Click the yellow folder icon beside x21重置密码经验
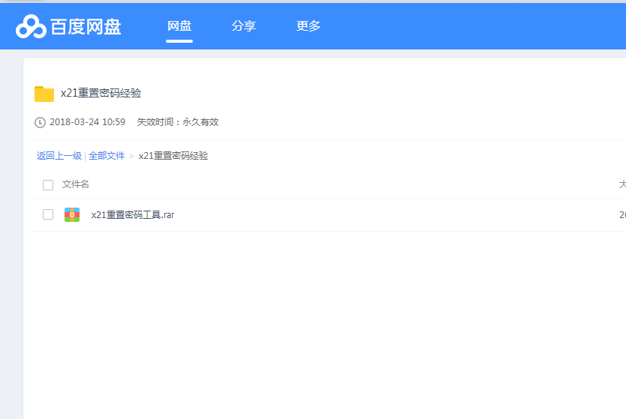Screen dimensions: 626x419 44,94
